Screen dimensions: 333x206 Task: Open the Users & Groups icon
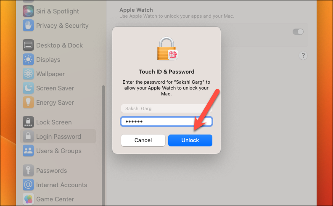tap(28, 151)
